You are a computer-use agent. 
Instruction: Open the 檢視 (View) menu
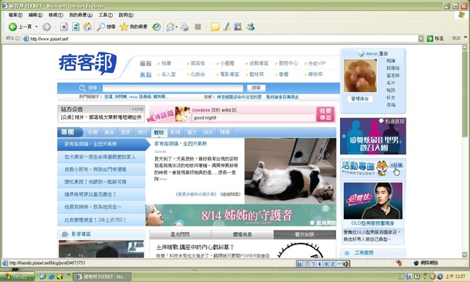pos(56,15)
